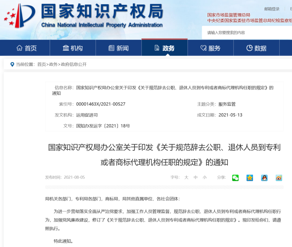Set font size to 中
292x247 pixels.
coord(195,177)
